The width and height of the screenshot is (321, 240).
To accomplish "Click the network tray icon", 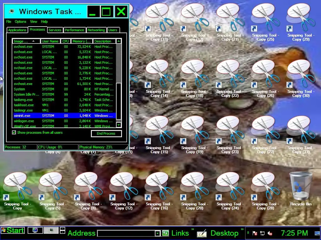I will point(262,233).
